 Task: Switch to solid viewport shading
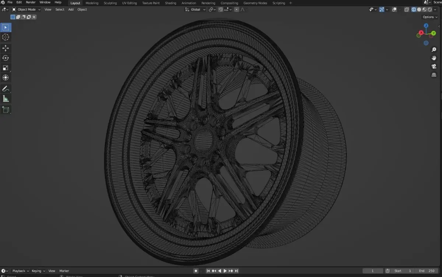pos(419,10)
